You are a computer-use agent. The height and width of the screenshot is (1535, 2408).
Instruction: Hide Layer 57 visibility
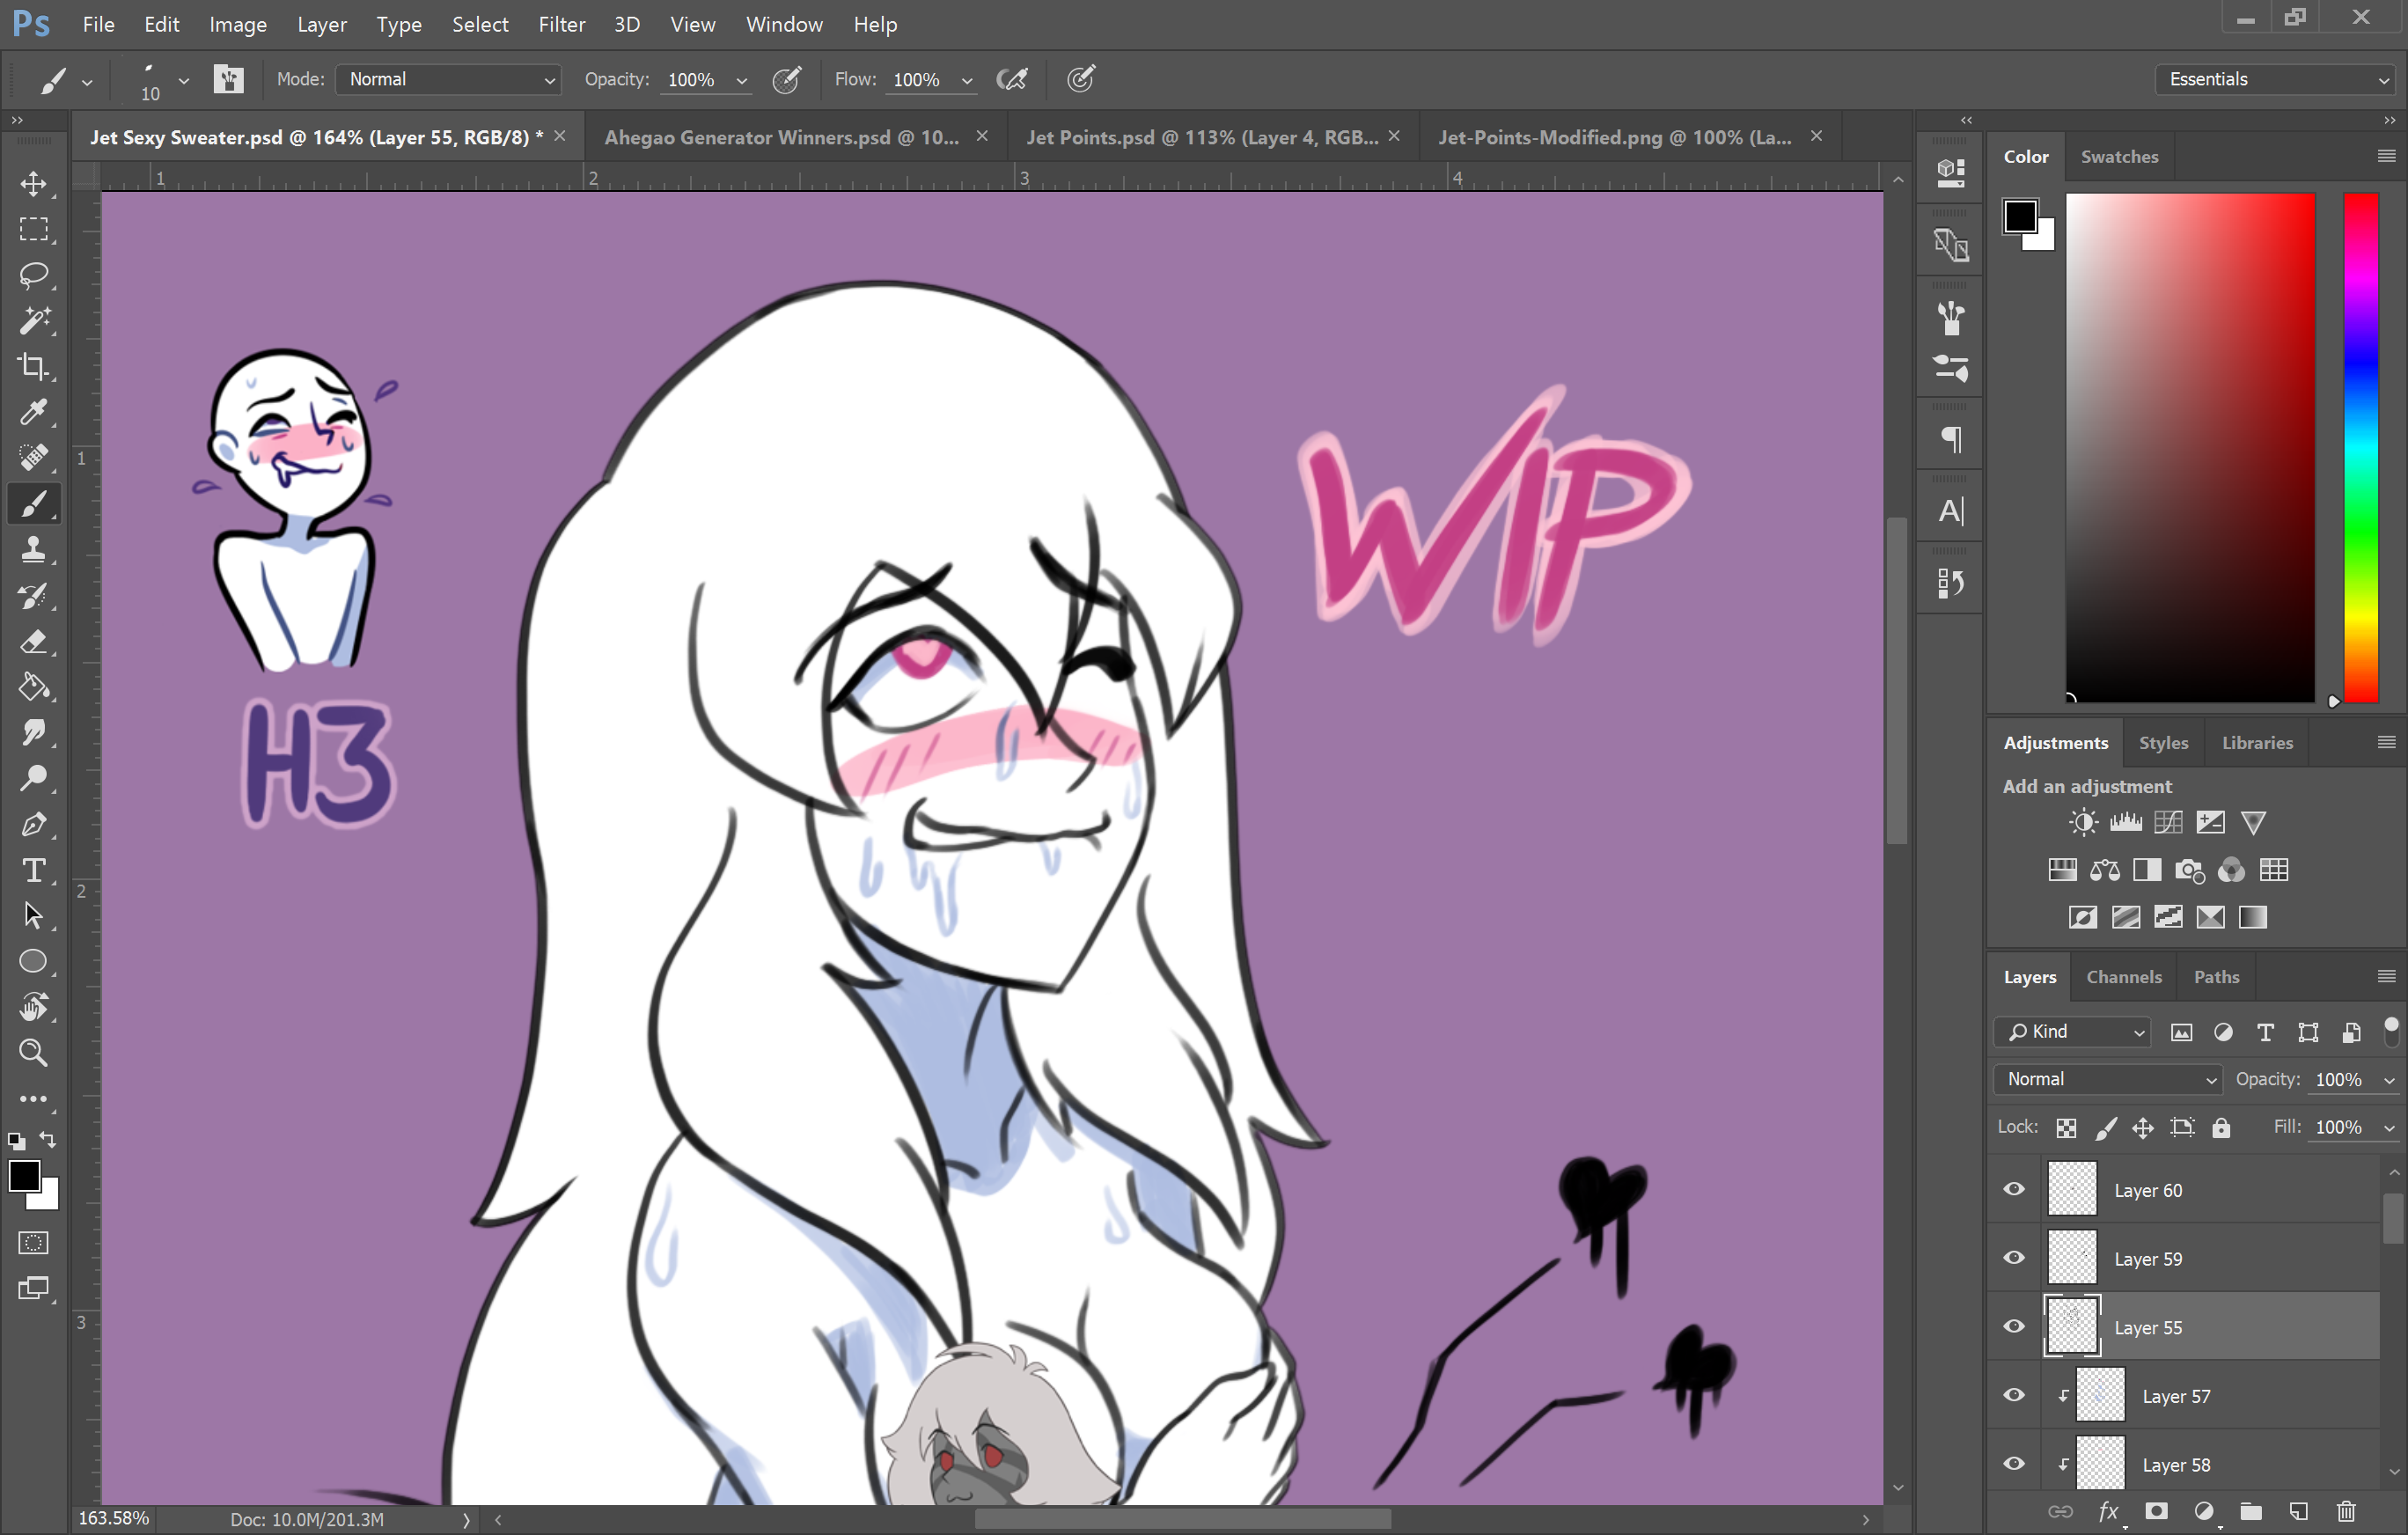pos(2014,1395)
